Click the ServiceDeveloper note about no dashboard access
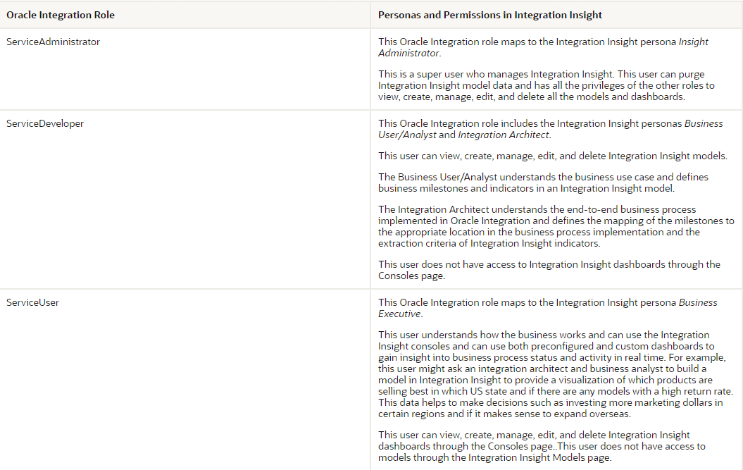The height and width of the screenshot is (470, 743). coord(549,270)
